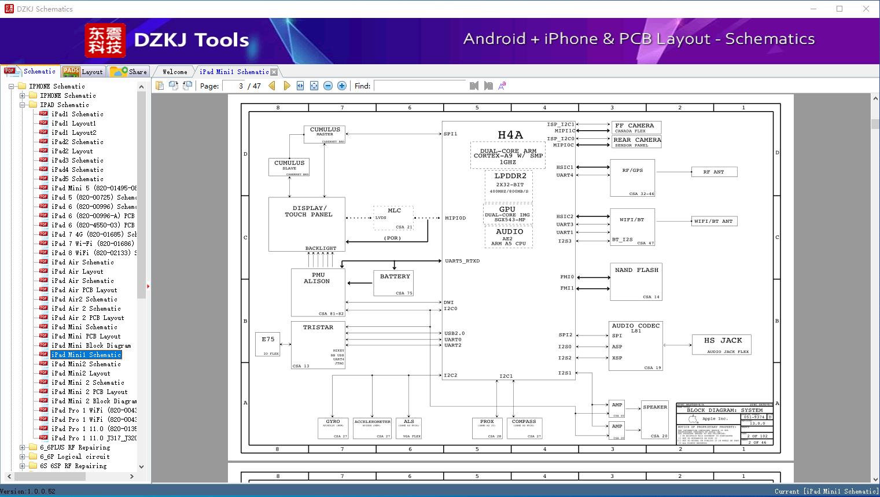880x497 pixels.
Task: Zoom in using the plus magnifier icon
Action: tap(341, 85)
